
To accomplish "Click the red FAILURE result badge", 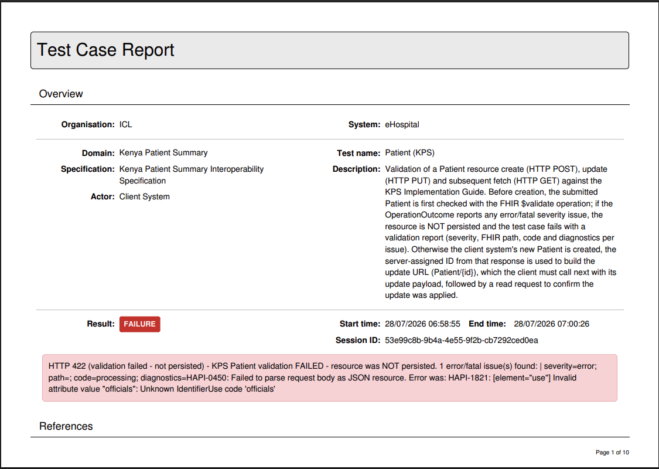I will (139, 324).
